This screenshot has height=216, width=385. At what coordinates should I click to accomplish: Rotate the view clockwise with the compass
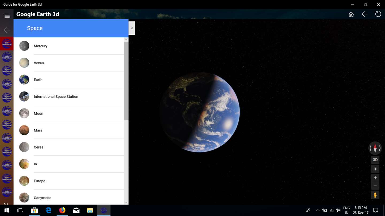(380, 149)
